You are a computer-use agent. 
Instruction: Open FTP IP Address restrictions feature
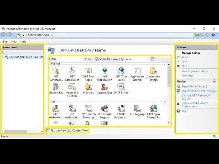coord(121,112)
